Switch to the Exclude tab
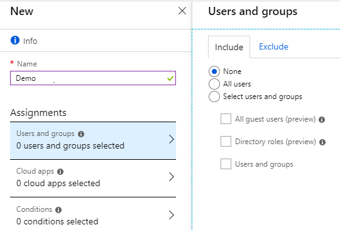Viewport: 340px width, 230px height. (x=273, y=47)
